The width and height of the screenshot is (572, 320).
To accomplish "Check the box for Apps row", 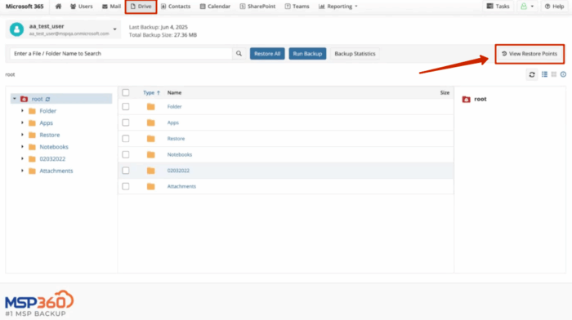I will (126, 122).
